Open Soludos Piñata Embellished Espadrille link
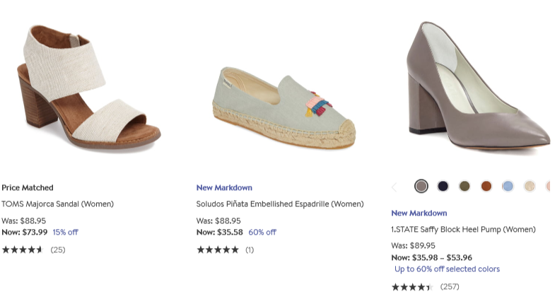 [x=280, y=204]
